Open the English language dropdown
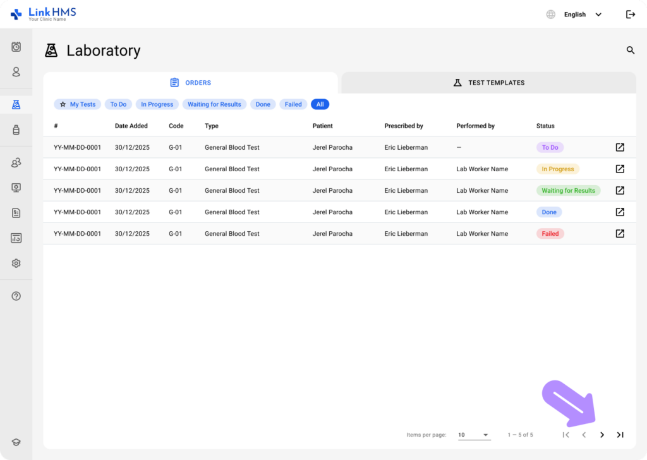This screenshot has width=647, height=460. [x=581, y=15]
